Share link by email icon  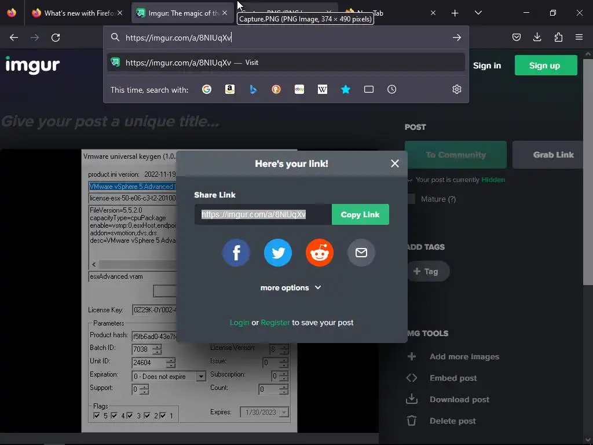(361, 253)
